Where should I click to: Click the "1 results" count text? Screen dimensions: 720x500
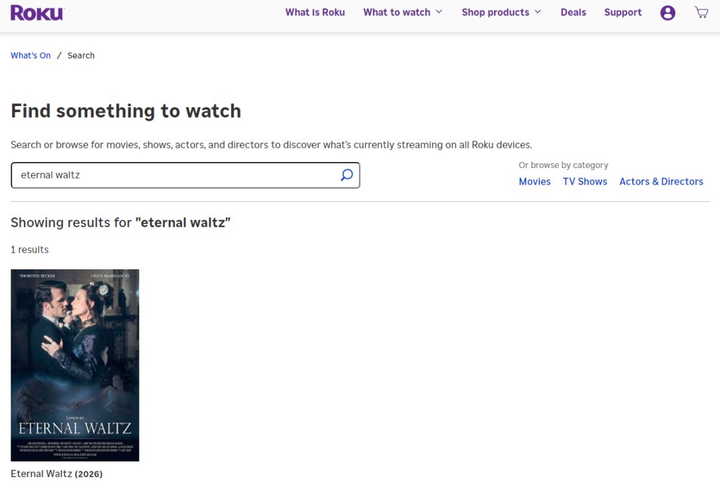click(x=29, y=250)
